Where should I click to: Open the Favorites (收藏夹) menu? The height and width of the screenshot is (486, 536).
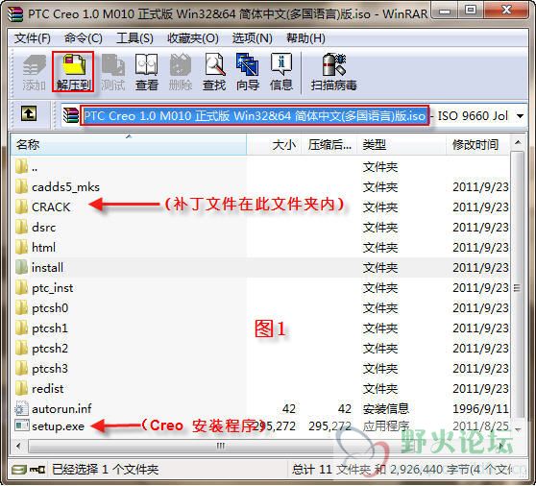pos(193,37)
